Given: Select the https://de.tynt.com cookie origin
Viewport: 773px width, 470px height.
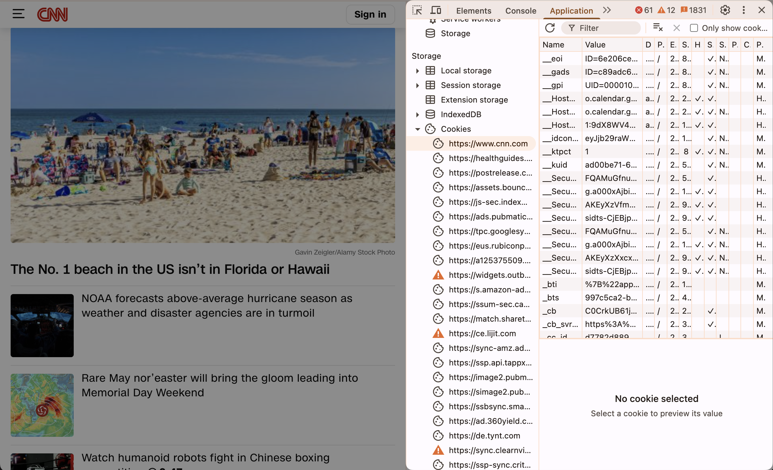Looking at the screenshot, I should coord(484,436).
